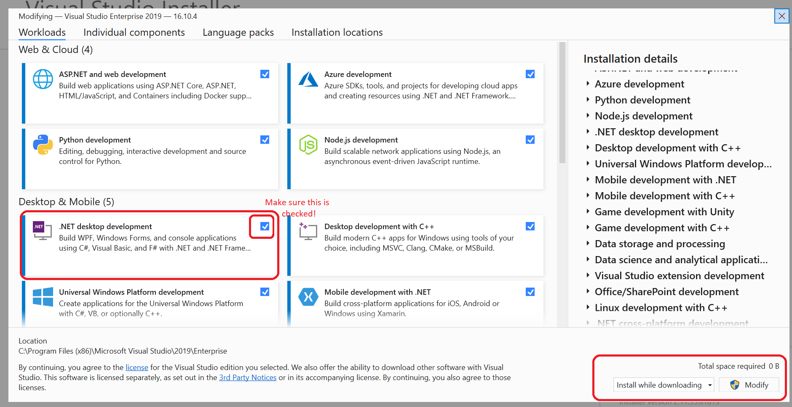Click the shield icon on Modify button
Viewport: 792px width, 407px height.
coord(735,385)
